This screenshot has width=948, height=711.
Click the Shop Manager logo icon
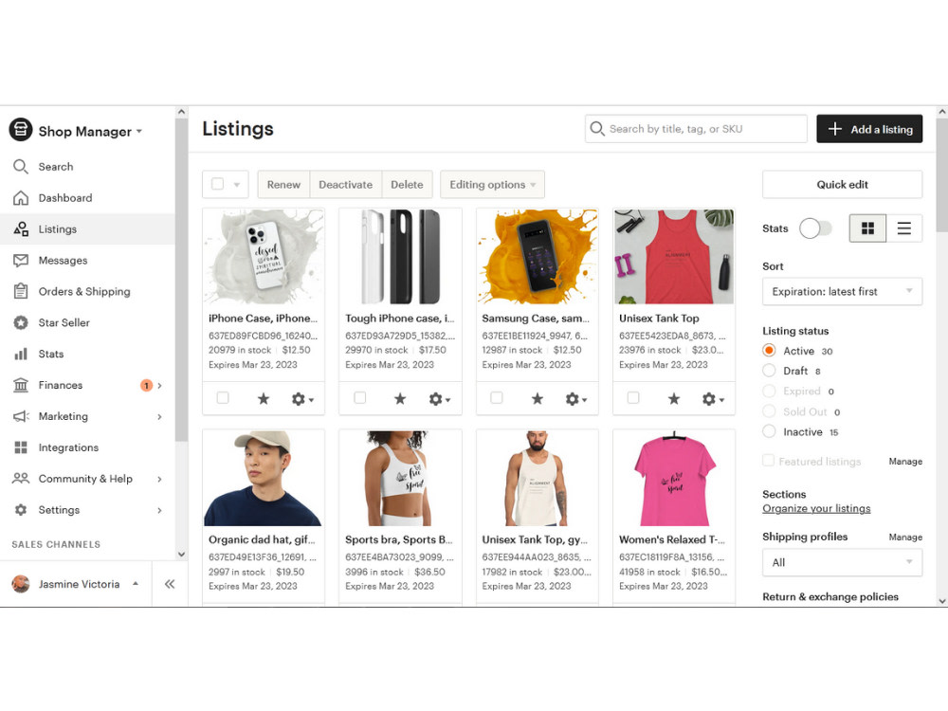pos(21,129)
